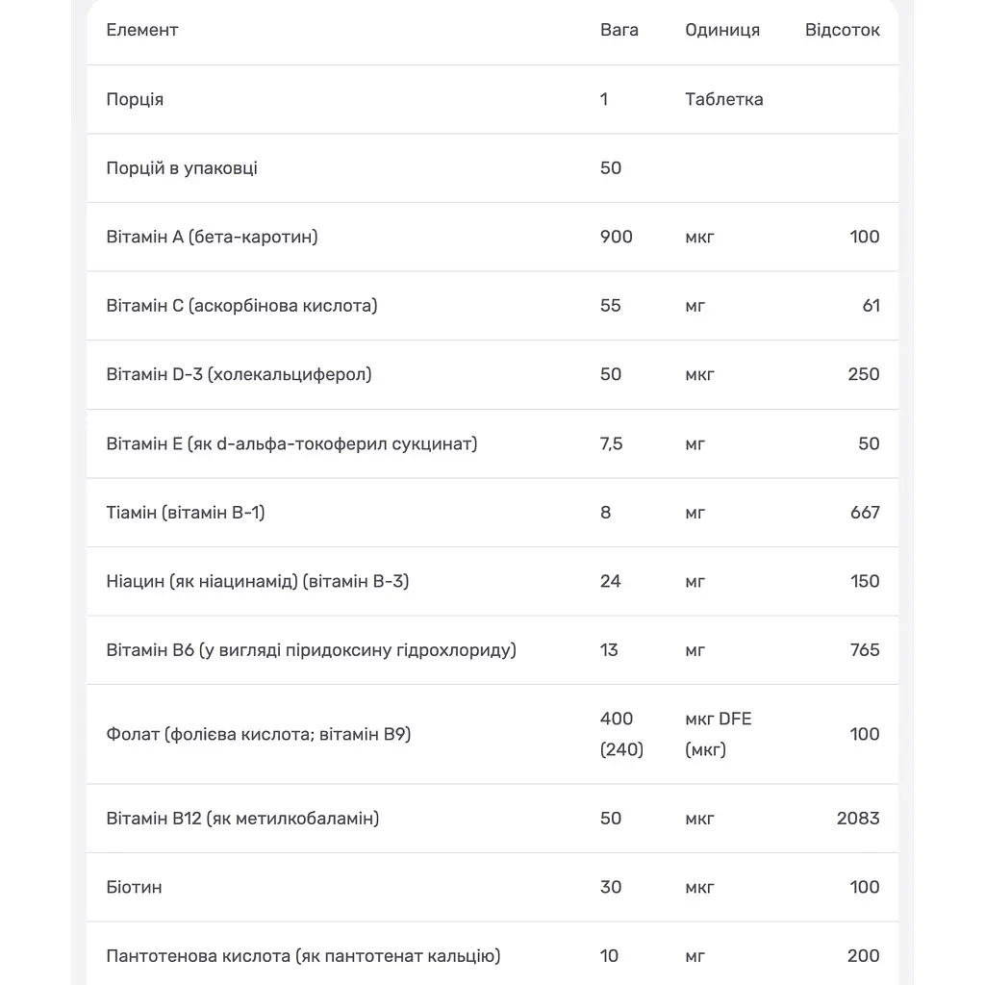This screenshot has height=985, width=985.
Task: Select the Вітамін E токоферил сукцинат row
Action: tap(492, 443)
